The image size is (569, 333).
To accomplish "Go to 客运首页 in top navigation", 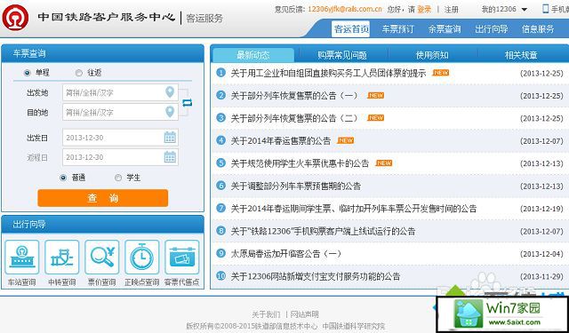I will pos(350,29).
